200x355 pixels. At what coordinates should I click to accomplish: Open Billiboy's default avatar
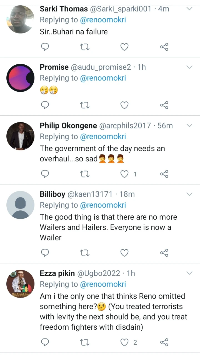click(20, 205)
